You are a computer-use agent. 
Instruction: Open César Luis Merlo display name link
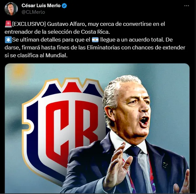pyautogui.click(x=41, y=6)
